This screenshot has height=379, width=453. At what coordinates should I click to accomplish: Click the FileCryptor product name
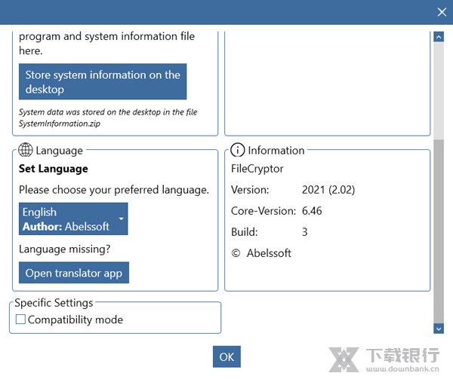click(257, 169)
